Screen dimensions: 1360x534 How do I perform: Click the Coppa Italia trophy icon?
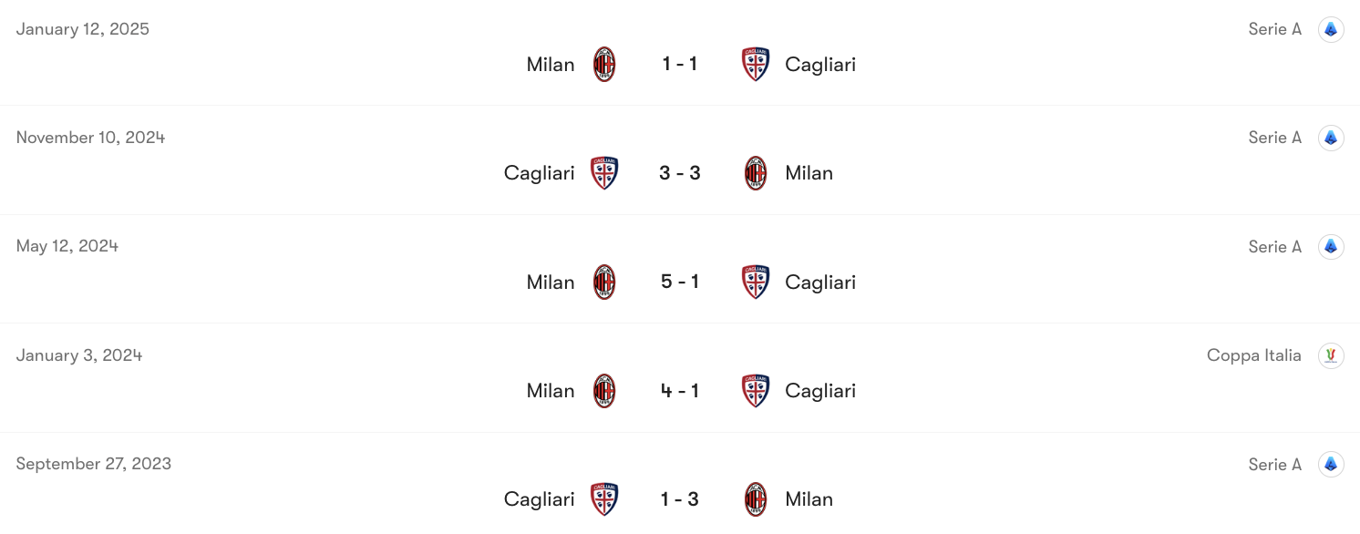click(x=1330, y=355)
